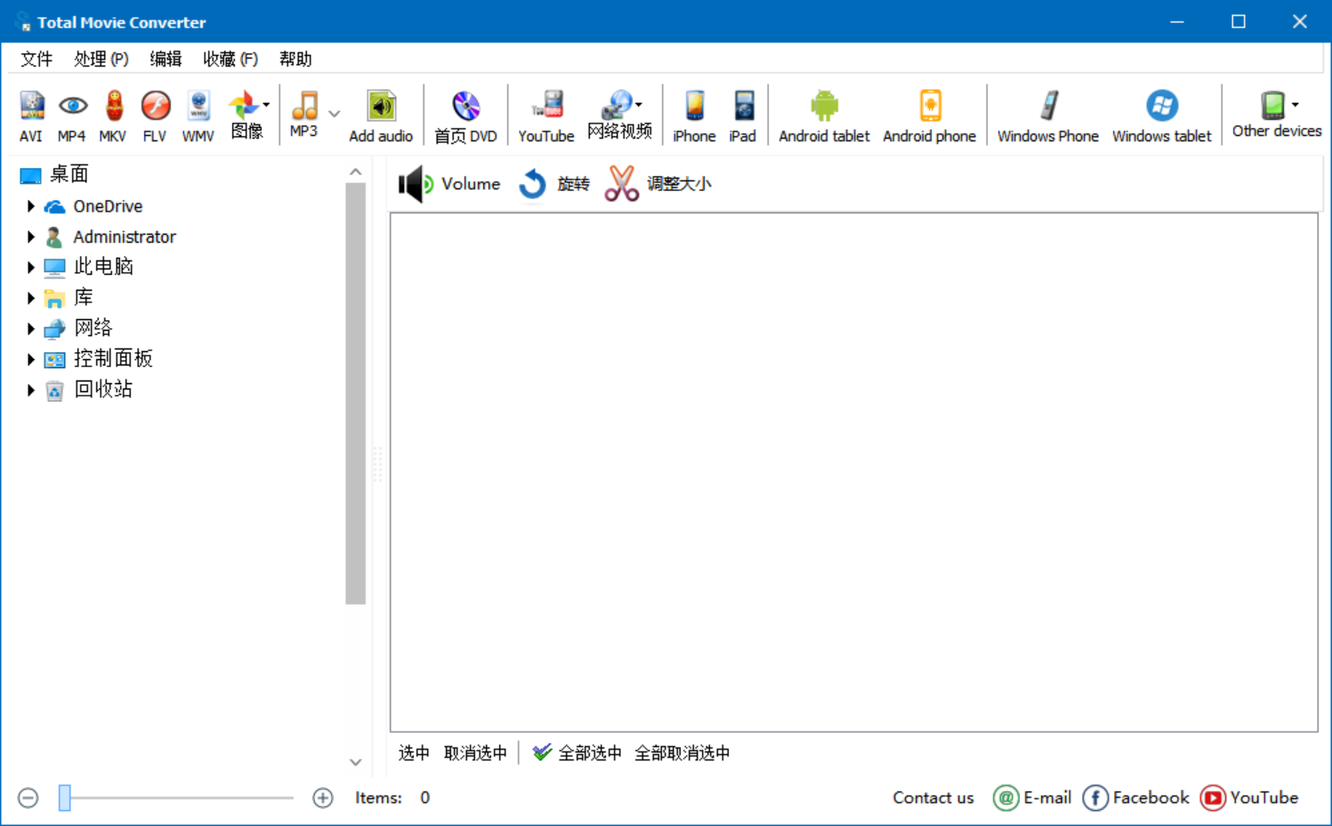The image size is (1332, 826).
Task: Select 回收站 in the tree
Action: point(103,389)
